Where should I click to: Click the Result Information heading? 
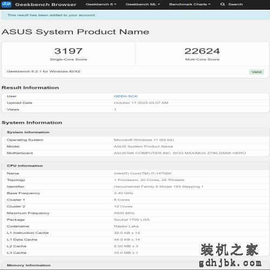coord(30,87)
